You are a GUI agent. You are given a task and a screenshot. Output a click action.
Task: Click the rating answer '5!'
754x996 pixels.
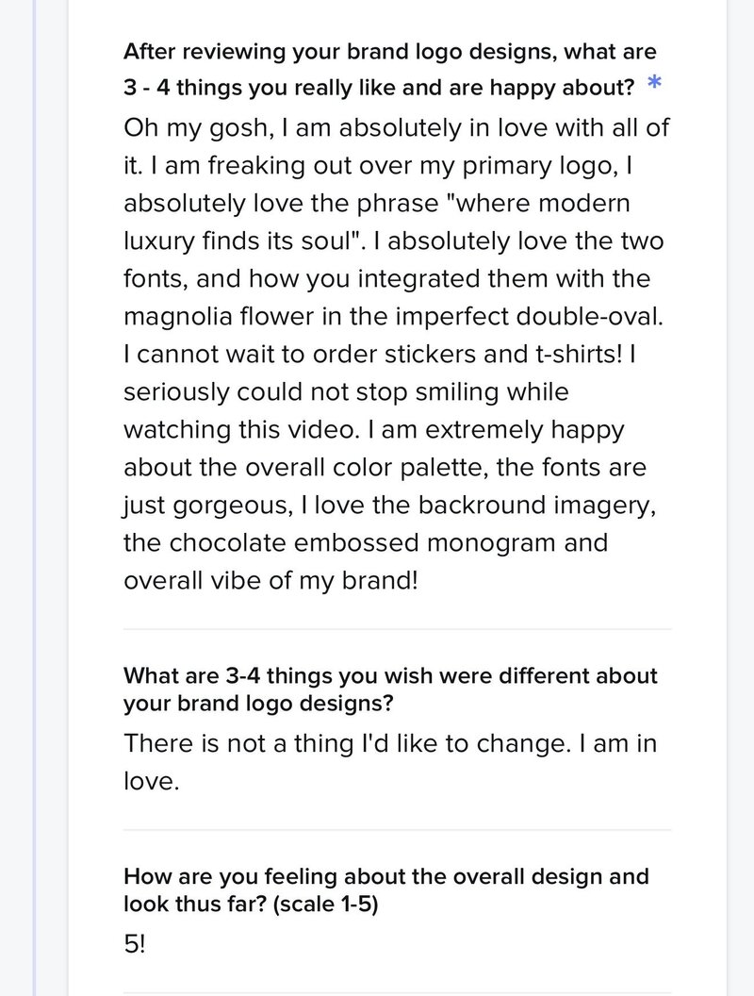pos(135,944)
